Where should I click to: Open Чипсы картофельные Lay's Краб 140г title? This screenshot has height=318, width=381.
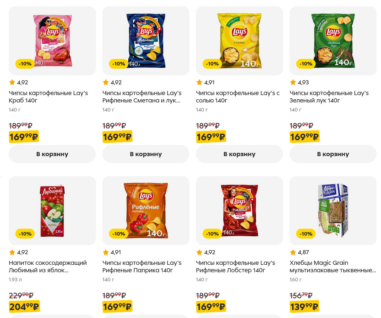pos(48,97)
